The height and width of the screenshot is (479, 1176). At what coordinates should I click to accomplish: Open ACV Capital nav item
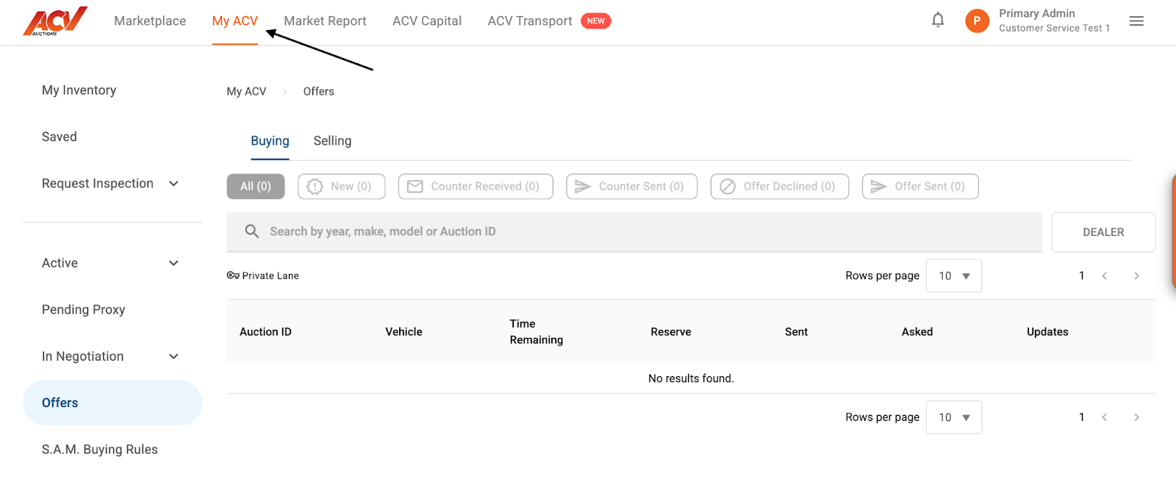(427, 21)
